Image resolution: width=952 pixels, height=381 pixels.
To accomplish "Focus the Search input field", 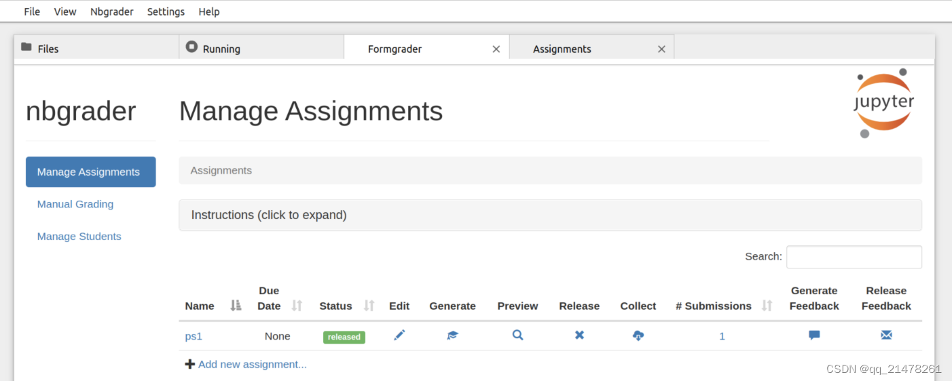I will (x=854, y=257).
